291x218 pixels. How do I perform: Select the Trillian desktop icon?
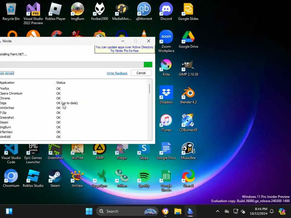[x=122, y=178]
